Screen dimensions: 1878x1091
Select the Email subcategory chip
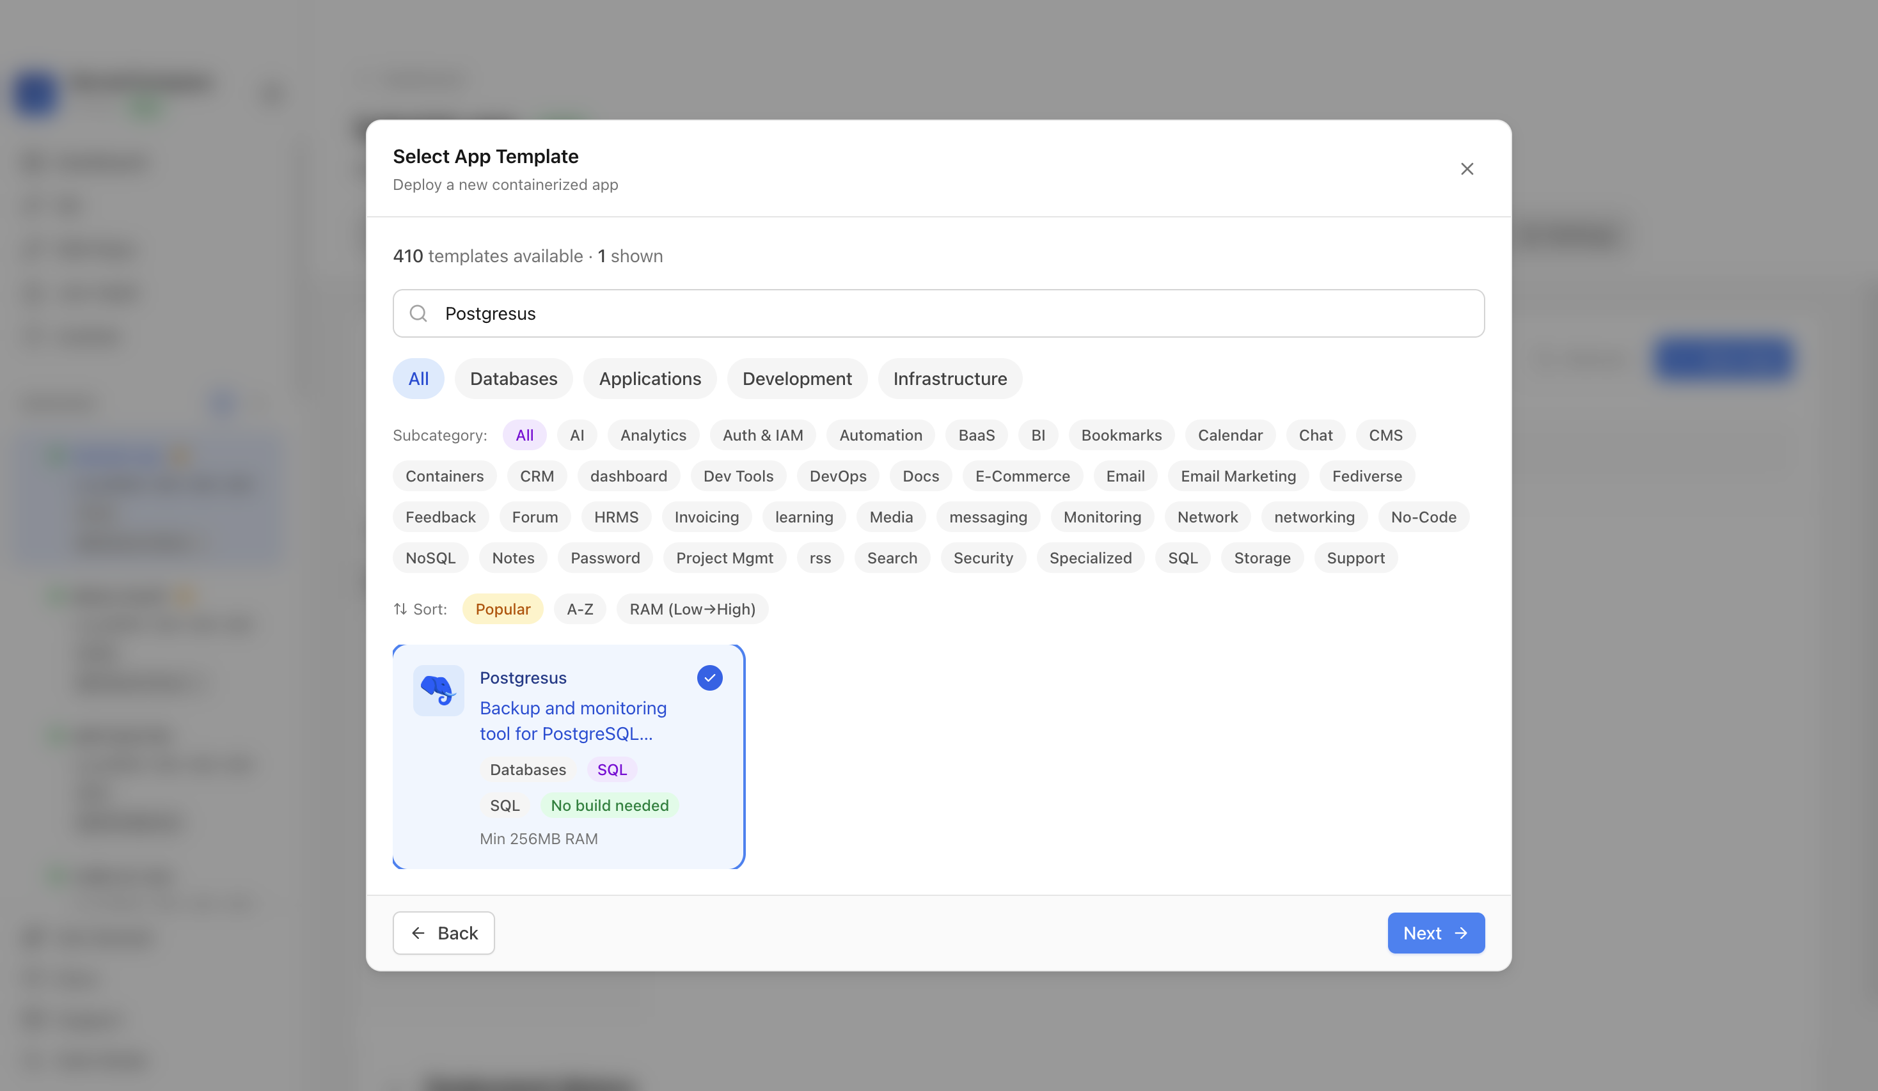click(x=1125, y=476)
